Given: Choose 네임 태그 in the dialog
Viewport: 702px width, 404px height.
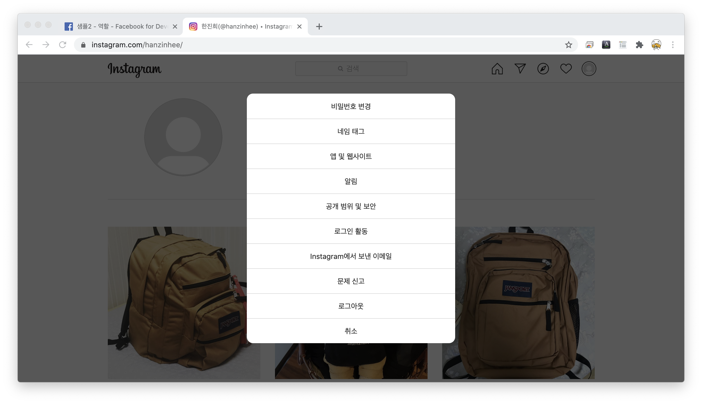Looking at the screenshot, I should 351,132.
